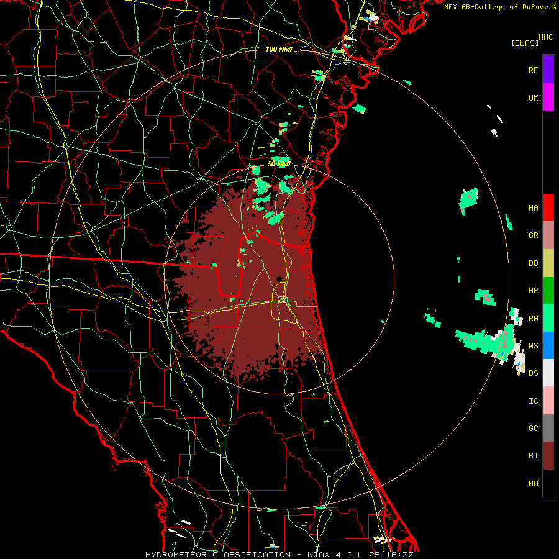This screenshot has height=559, width=559.
Task: Click the HA red legend swatch
Action: 548,207
